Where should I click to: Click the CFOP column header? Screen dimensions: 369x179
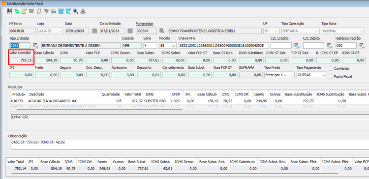(177, 94)
